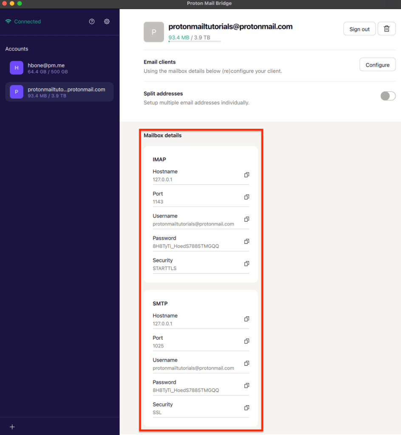Copy the SMTP Username
This screenshot has width=401, height=435.
coord(246,364)
